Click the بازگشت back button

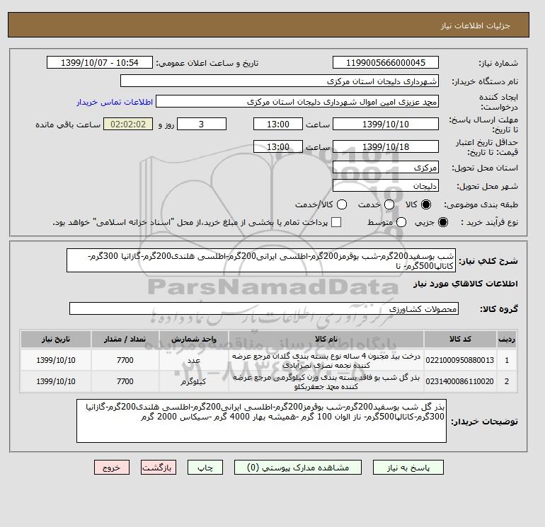159,468
